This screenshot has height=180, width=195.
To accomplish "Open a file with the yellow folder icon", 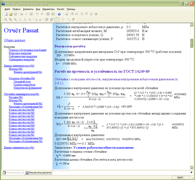I will pyautogui.click(x=11, y=14).
